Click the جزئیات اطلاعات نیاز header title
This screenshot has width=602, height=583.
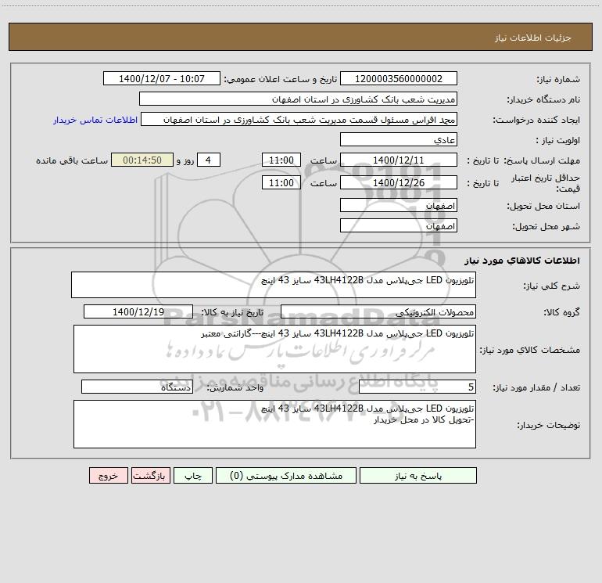[x=533, y=38]
